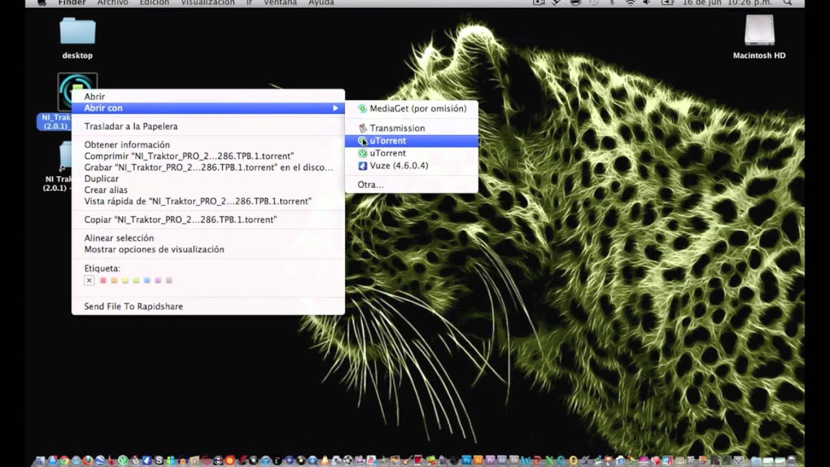Apply the blue label color

click(147, 280)
